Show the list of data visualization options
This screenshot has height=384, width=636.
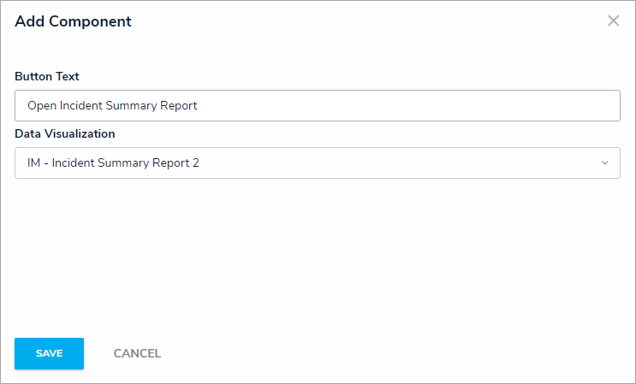604,163
